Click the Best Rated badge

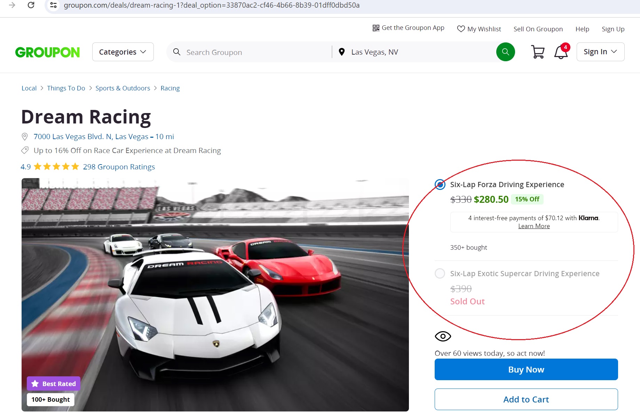[54, 384]
